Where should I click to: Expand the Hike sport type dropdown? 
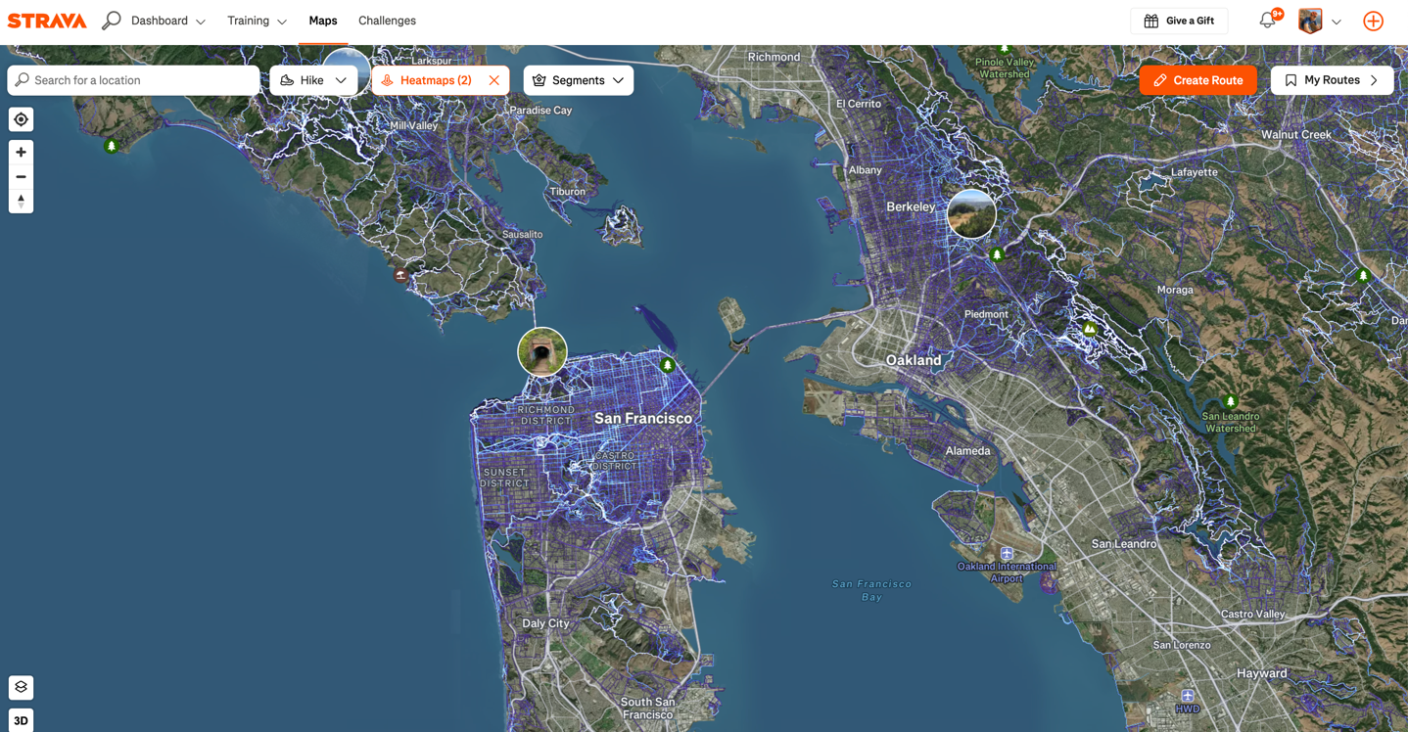tap(313, 80)
